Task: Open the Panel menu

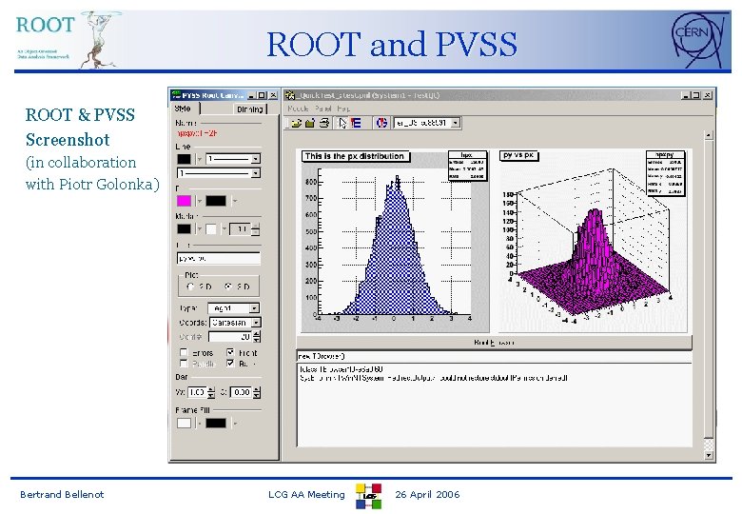Action: 322,109
